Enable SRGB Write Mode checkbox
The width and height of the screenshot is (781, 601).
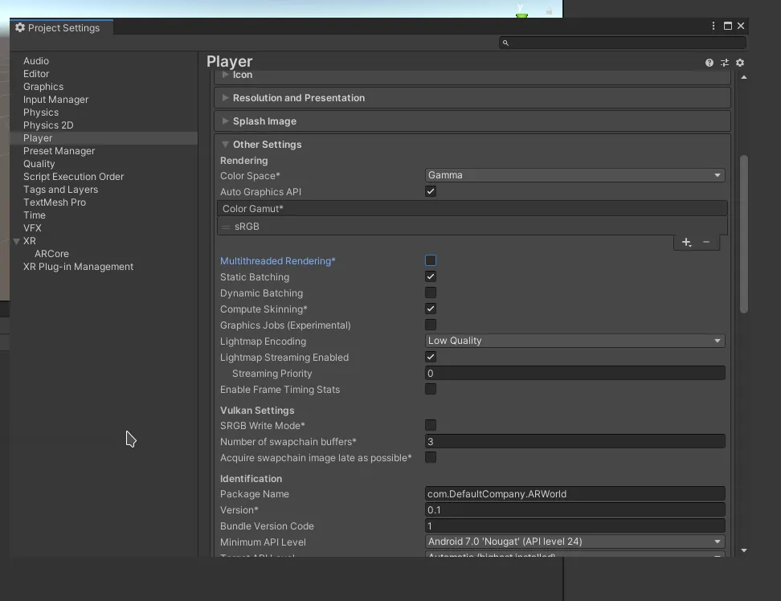click(x=431, y=425)
